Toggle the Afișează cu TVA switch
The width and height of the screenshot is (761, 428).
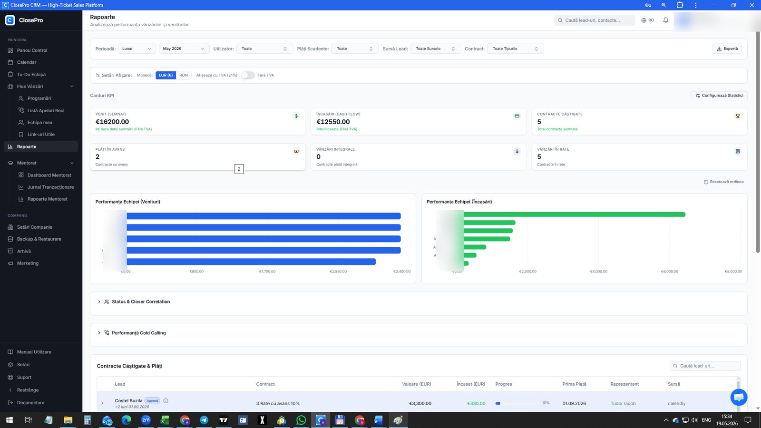[247, 75]
